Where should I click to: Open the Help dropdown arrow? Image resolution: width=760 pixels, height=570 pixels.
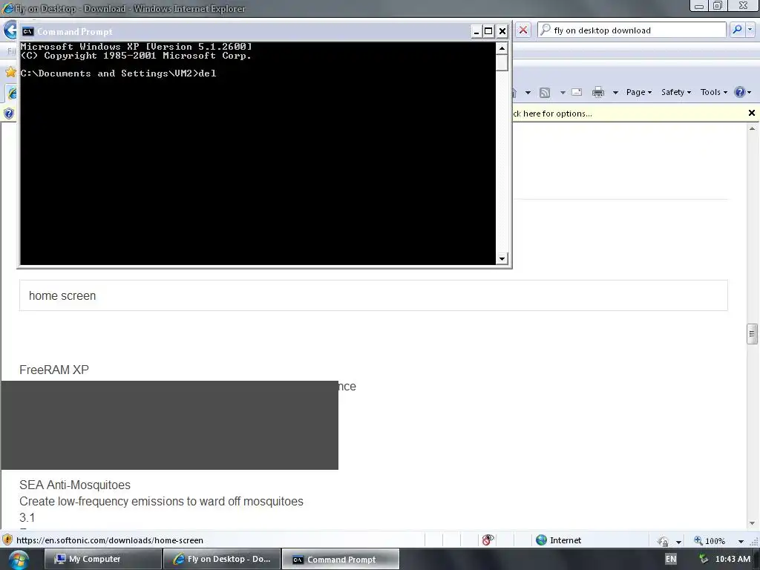pyautogui.click(x=750, y=93)
